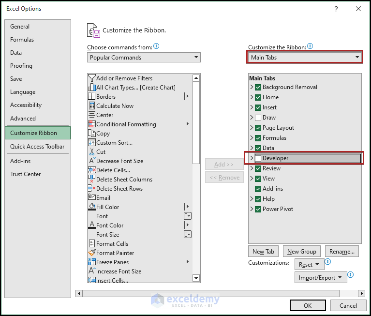Click the New Group button

[302, 251]
